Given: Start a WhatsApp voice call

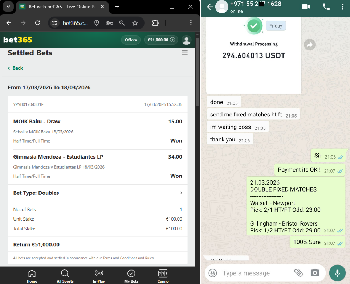Looking at the screenshot, I should point(326,7).
